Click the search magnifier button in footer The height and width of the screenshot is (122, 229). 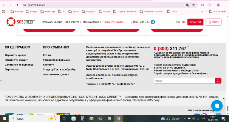tap(218, 81)
